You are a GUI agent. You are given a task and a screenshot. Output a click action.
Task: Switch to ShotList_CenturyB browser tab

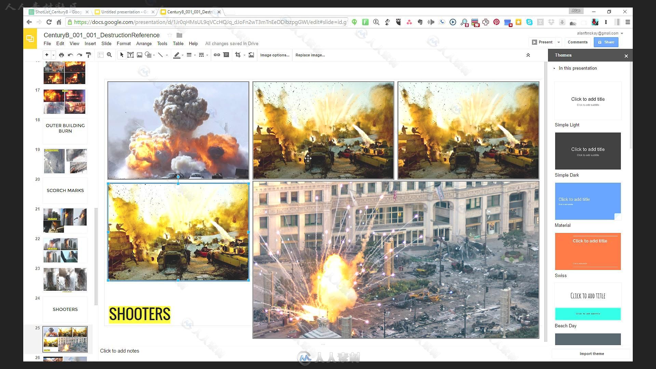58,12
